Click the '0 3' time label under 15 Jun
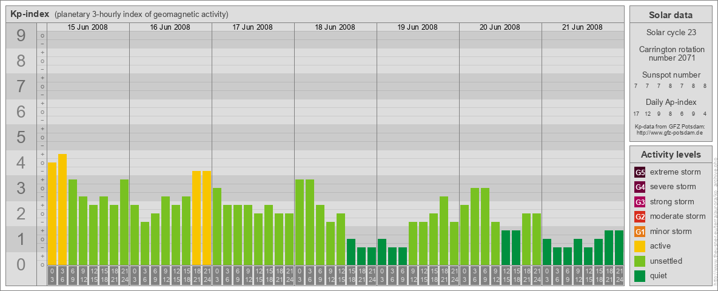The width and height of the screenshot is (718, 291). pos(52,275)
